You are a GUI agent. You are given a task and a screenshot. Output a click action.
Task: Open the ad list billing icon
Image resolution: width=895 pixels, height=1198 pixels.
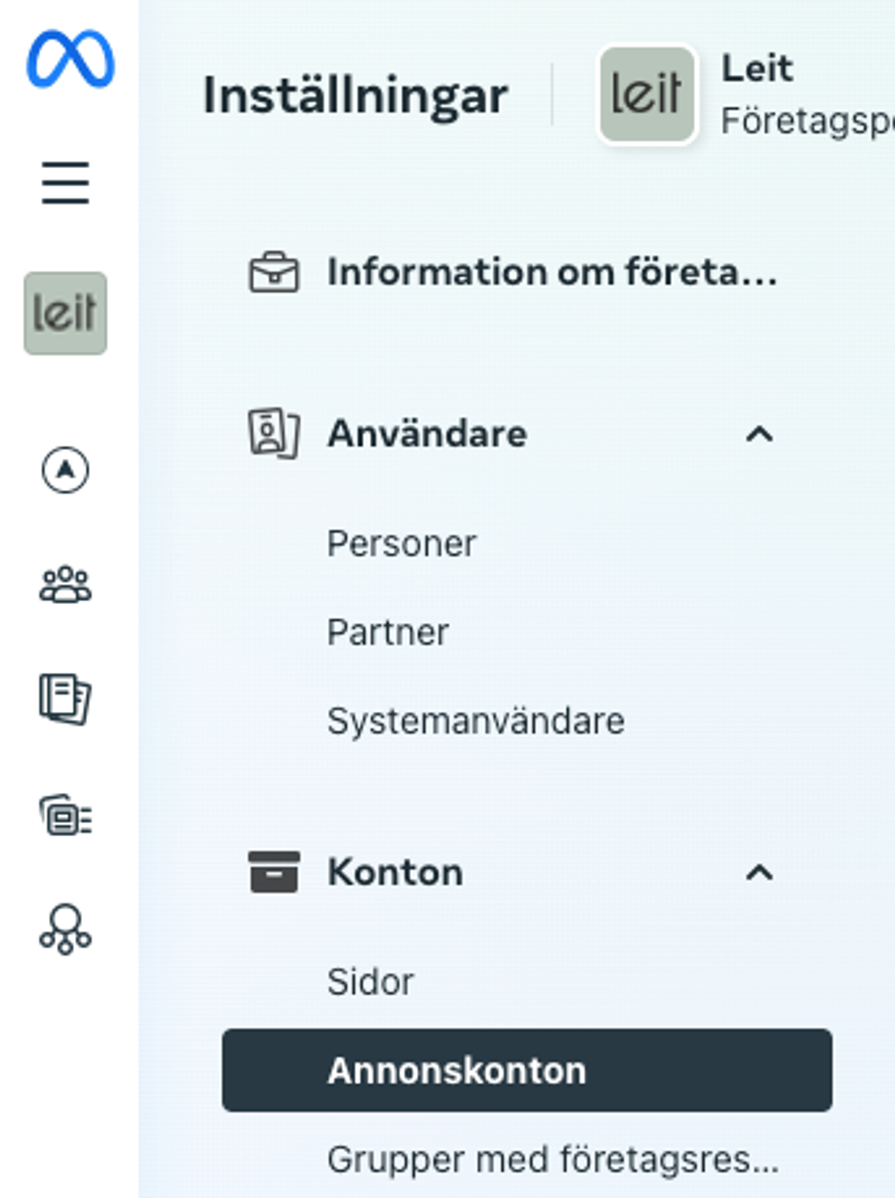click(x=65, y=815)
